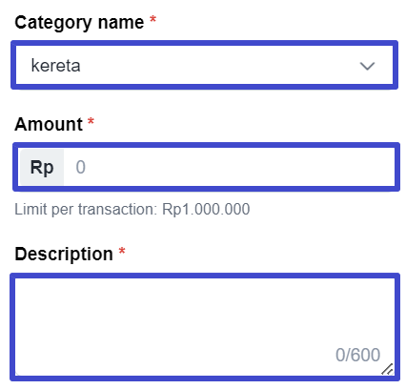Click the Category name label
Image resolution: width=406 pixels, height=389 pixels.
(x=79, y=23)
